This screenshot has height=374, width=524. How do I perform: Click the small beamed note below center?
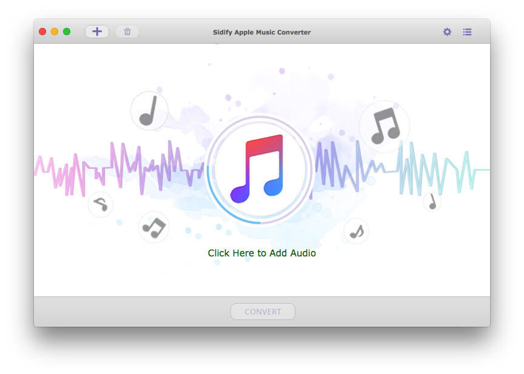(x=356, y=231)
